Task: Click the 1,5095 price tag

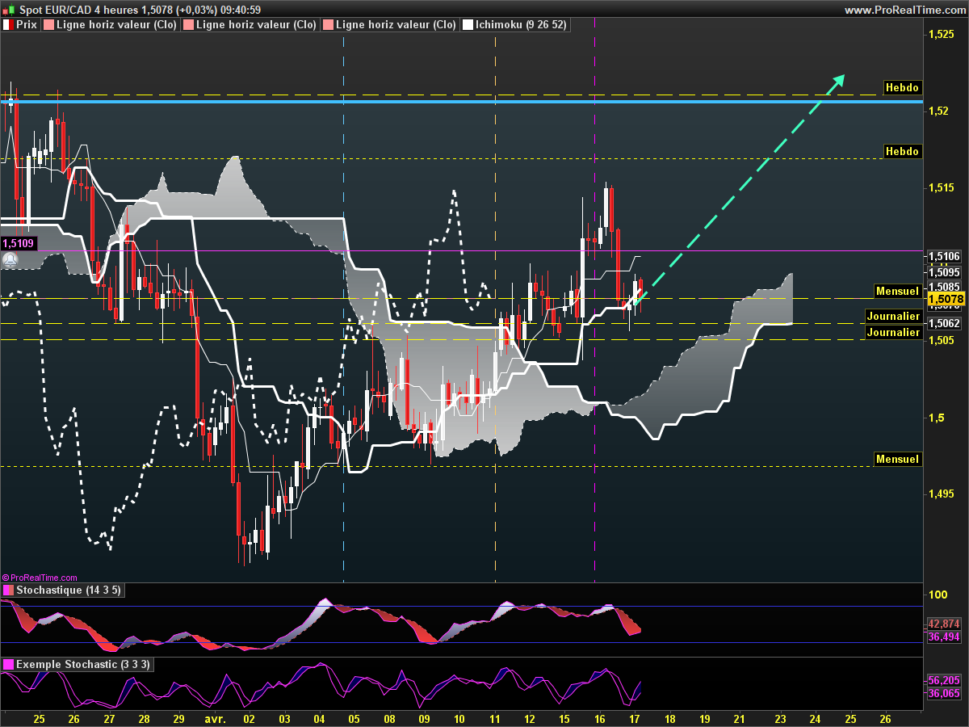Action: (943, 272)
